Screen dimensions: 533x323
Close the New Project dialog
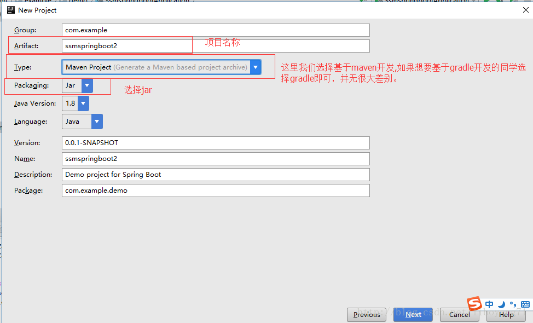tap(525, 10)
